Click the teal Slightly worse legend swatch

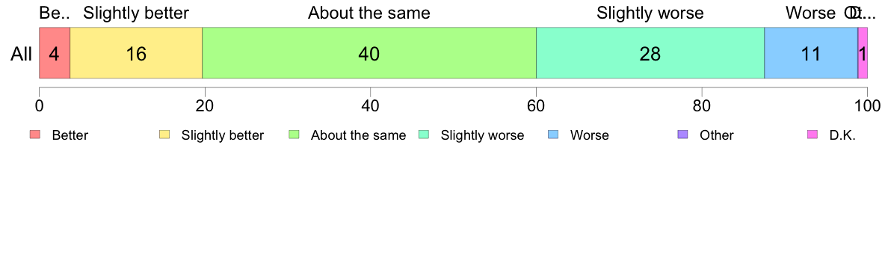(x=424, y=135)
